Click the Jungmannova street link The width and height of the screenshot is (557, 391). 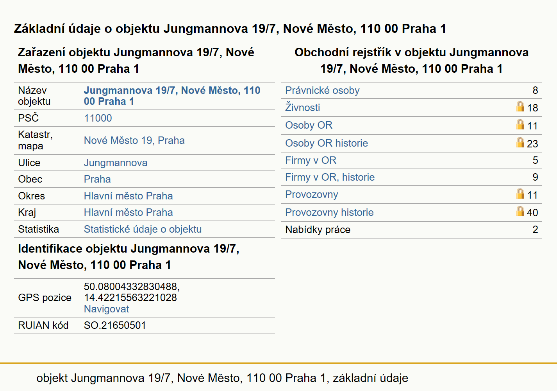(x=116, y=163)
